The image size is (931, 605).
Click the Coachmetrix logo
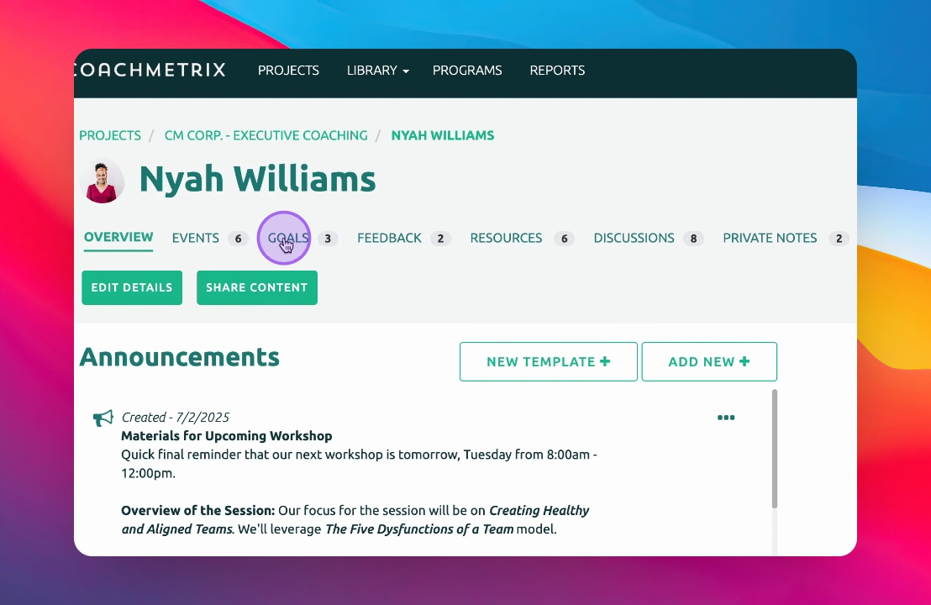(150, 70)
